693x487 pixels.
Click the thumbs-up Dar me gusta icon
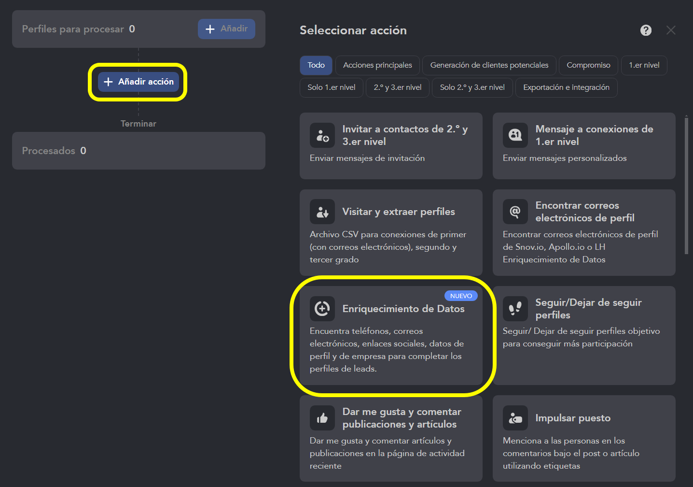(322, 418)
